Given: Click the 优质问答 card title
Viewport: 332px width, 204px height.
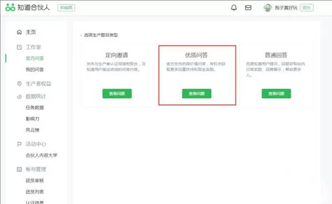Looking at the screenshot, I should [x=196, y=55].
